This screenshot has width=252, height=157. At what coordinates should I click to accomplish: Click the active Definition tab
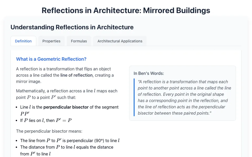[x=23, y=41]
